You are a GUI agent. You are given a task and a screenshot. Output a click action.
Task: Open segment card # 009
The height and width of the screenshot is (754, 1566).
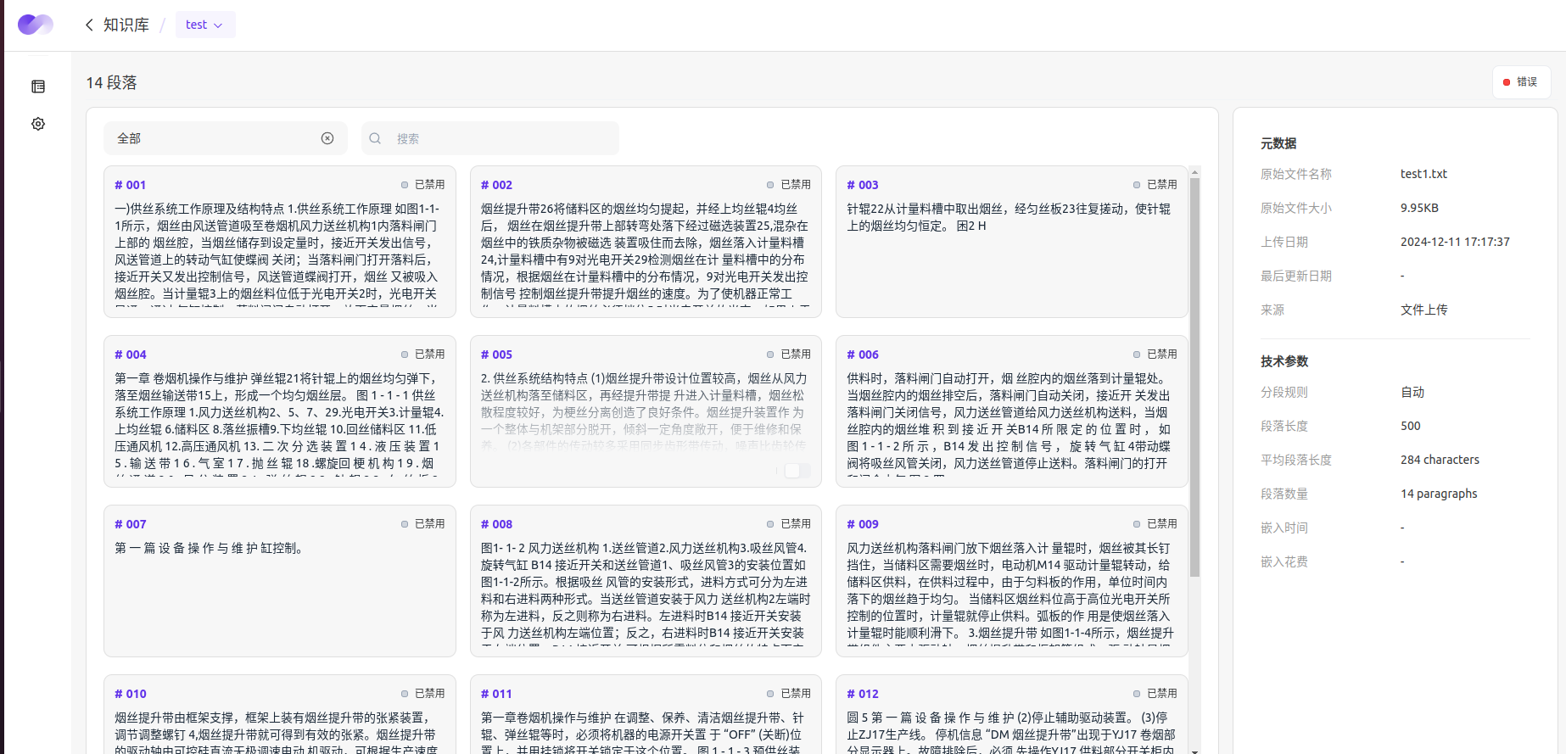(x=1012, y=581)
